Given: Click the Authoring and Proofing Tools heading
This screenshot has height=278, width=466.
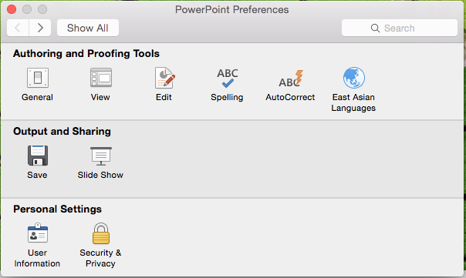Looking at the screenshot, I should click(x=86, y=53).
